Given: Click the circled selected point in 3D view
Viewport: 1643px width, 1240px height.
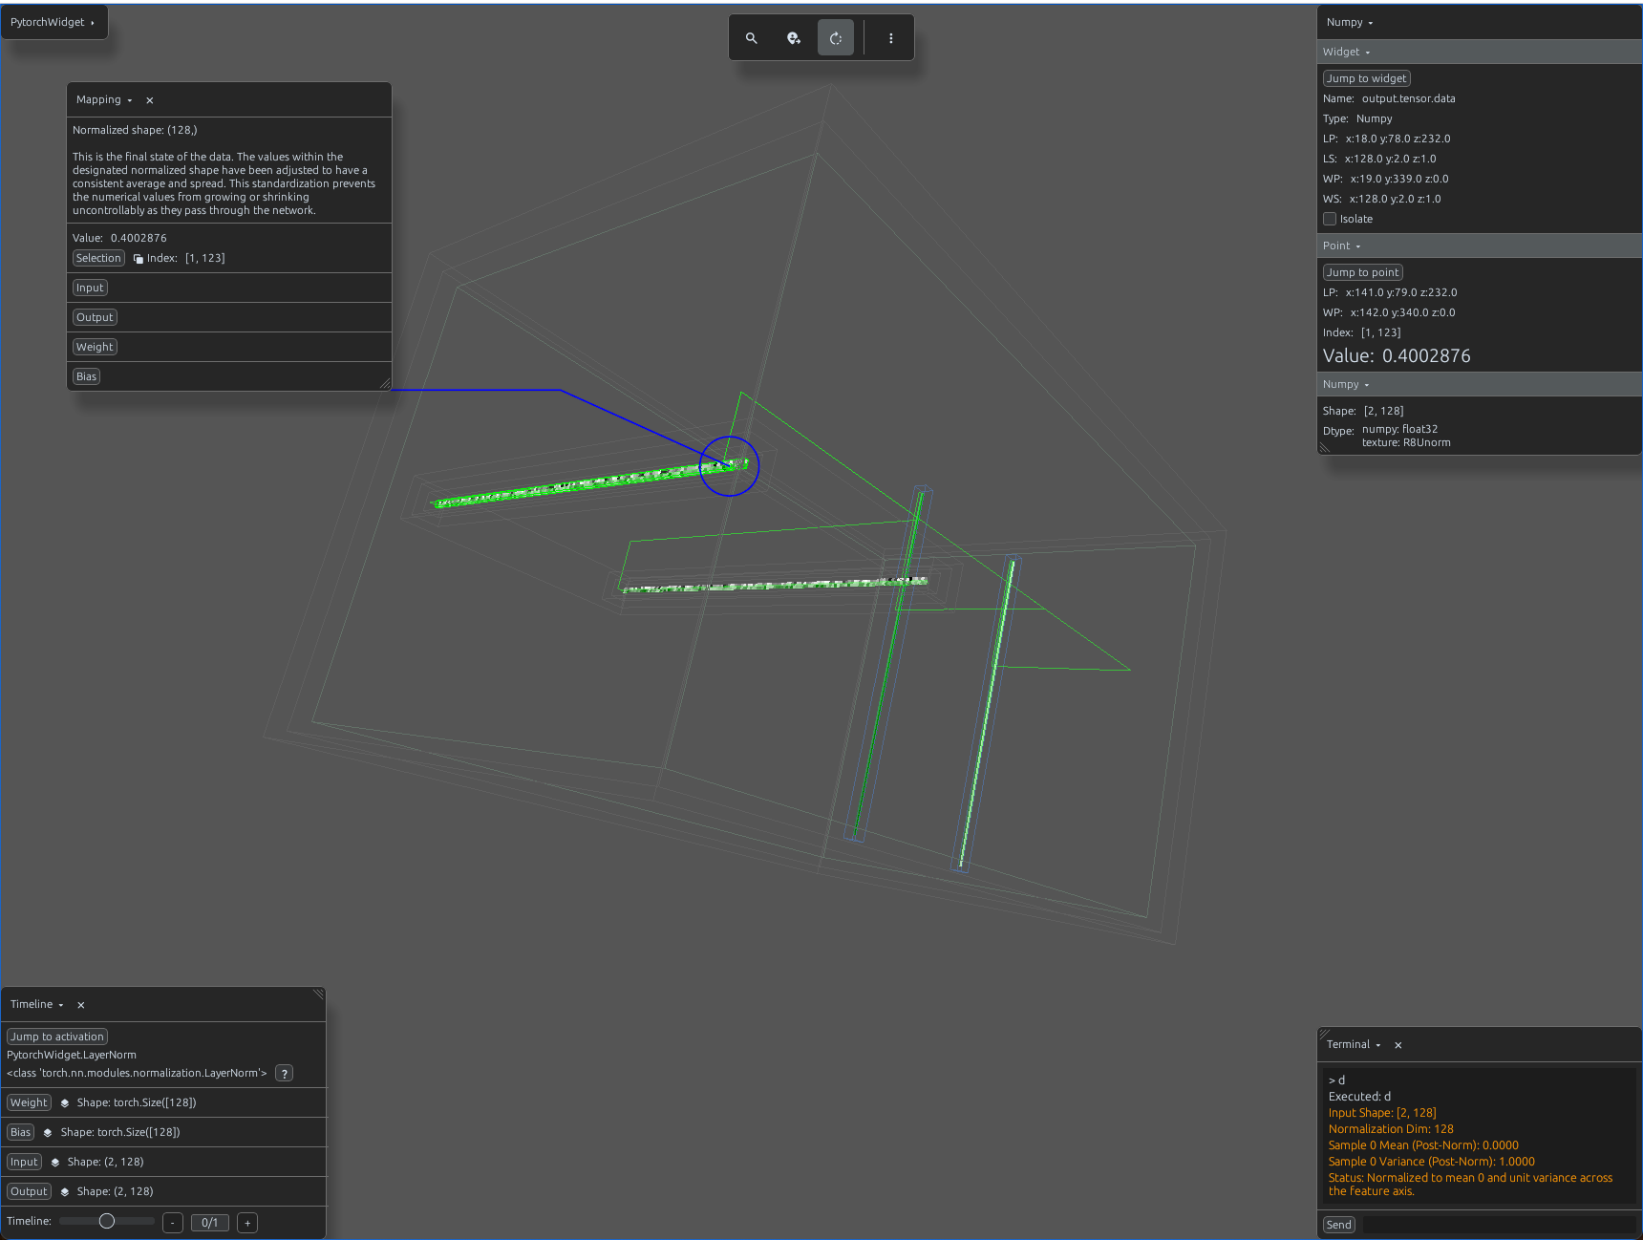Looking at the screenshot, I should [730, 466].
